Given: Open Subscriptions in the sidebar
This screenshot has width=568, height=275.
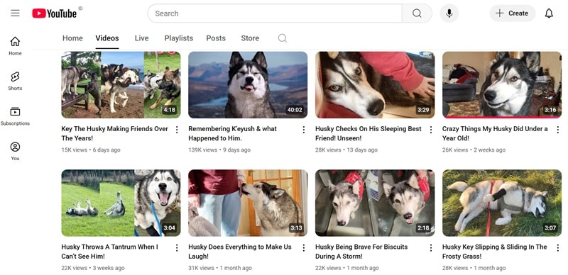Looking at the screenshot, I should tap(15, 116).
